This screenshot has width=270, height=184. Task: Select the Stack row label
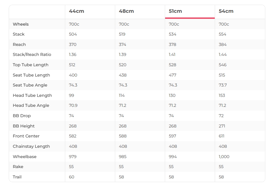pos(19,34)
